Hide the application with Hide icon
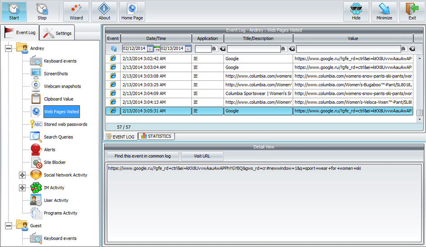This screenshot has height=247, width=426. coord(356,11)
